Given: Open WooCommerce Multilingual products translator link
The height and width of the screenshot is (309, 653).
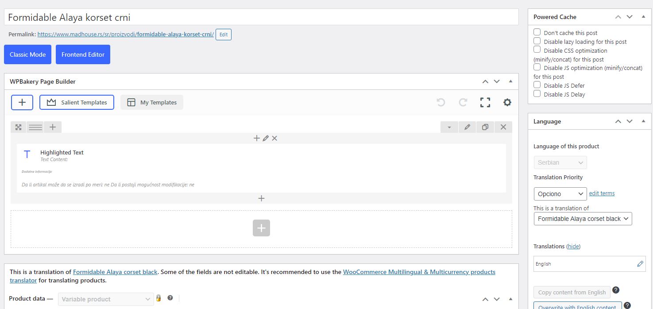Looking at the screenshot, I should 419,272.
